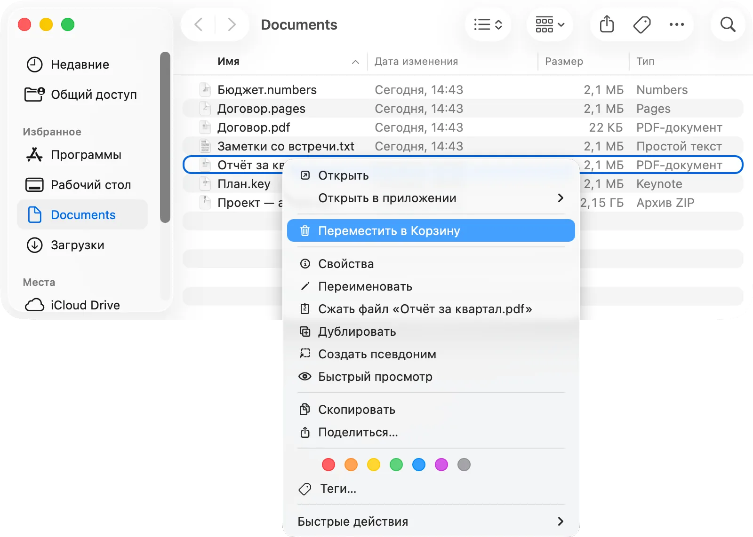Choose Открыть from the context menu
The height and width of the screenshot is (537, 753).
click(431, 175)
